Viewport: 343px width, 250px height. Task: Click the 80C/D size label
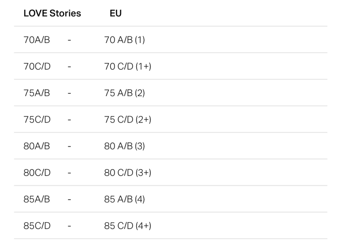click(x=37, y=173)
